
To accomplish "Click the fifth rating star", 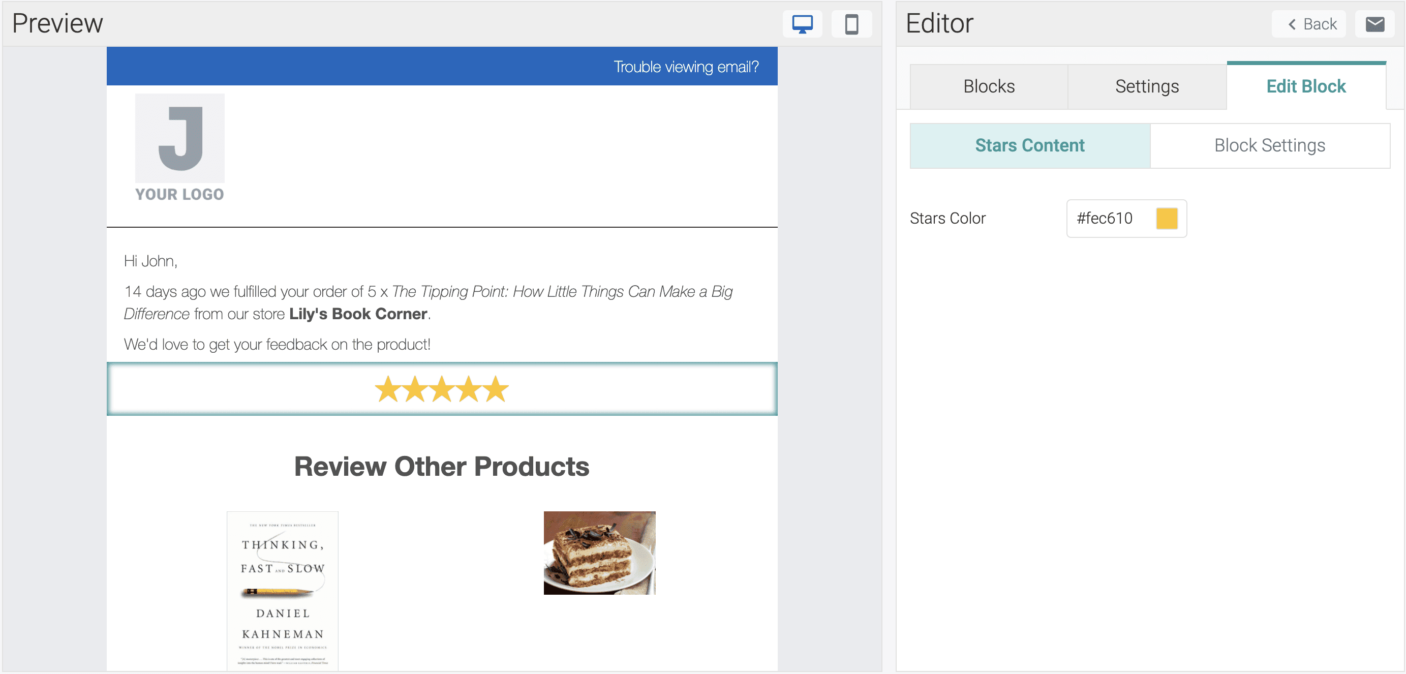I will click(x=496, y=389).
